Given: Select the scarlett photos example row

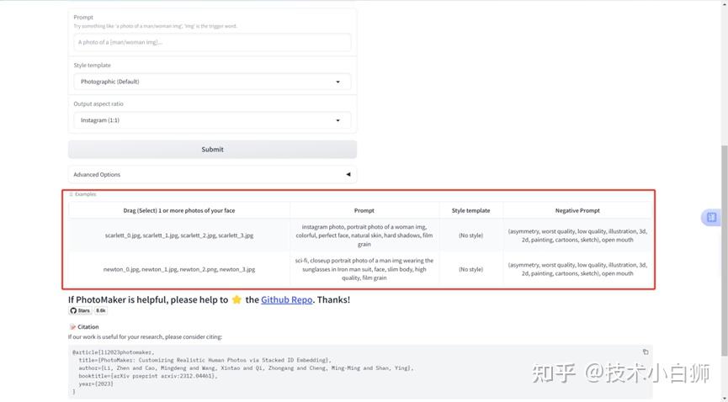Looking at the screenshot, I should click(179, 235).
